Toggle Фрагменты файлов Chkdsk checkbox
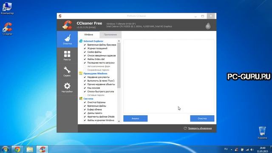This screenshot has height=153, width=272. click(85, 116)
